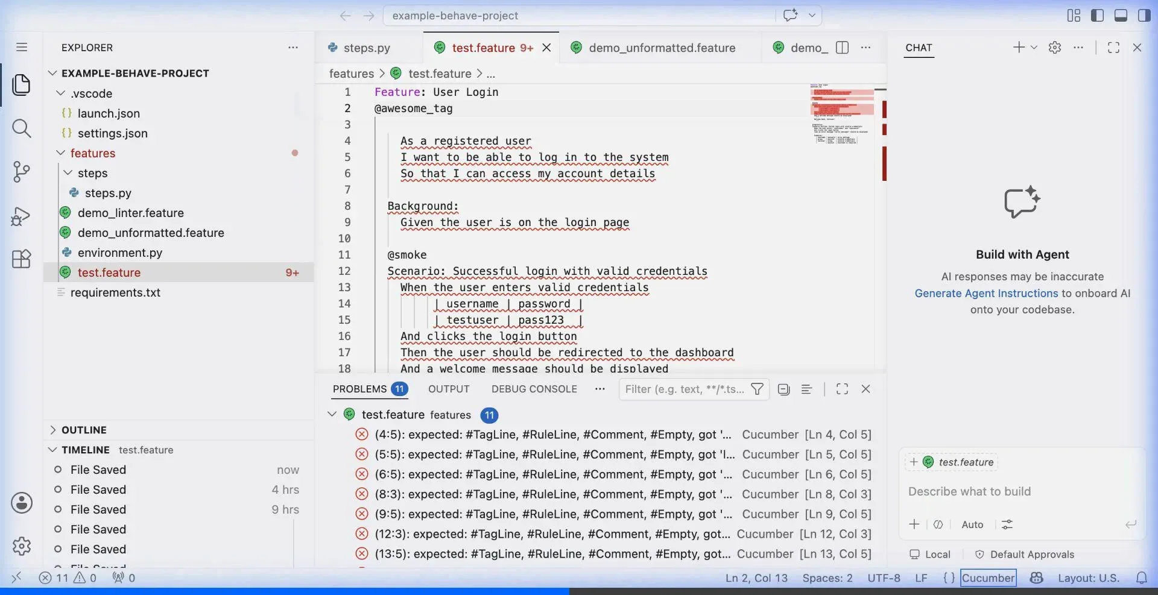This screenshot has width=1158, height=595.
Task: Open the Search view in activity bar
Action: pyautogui.click(x=22, y=128)
